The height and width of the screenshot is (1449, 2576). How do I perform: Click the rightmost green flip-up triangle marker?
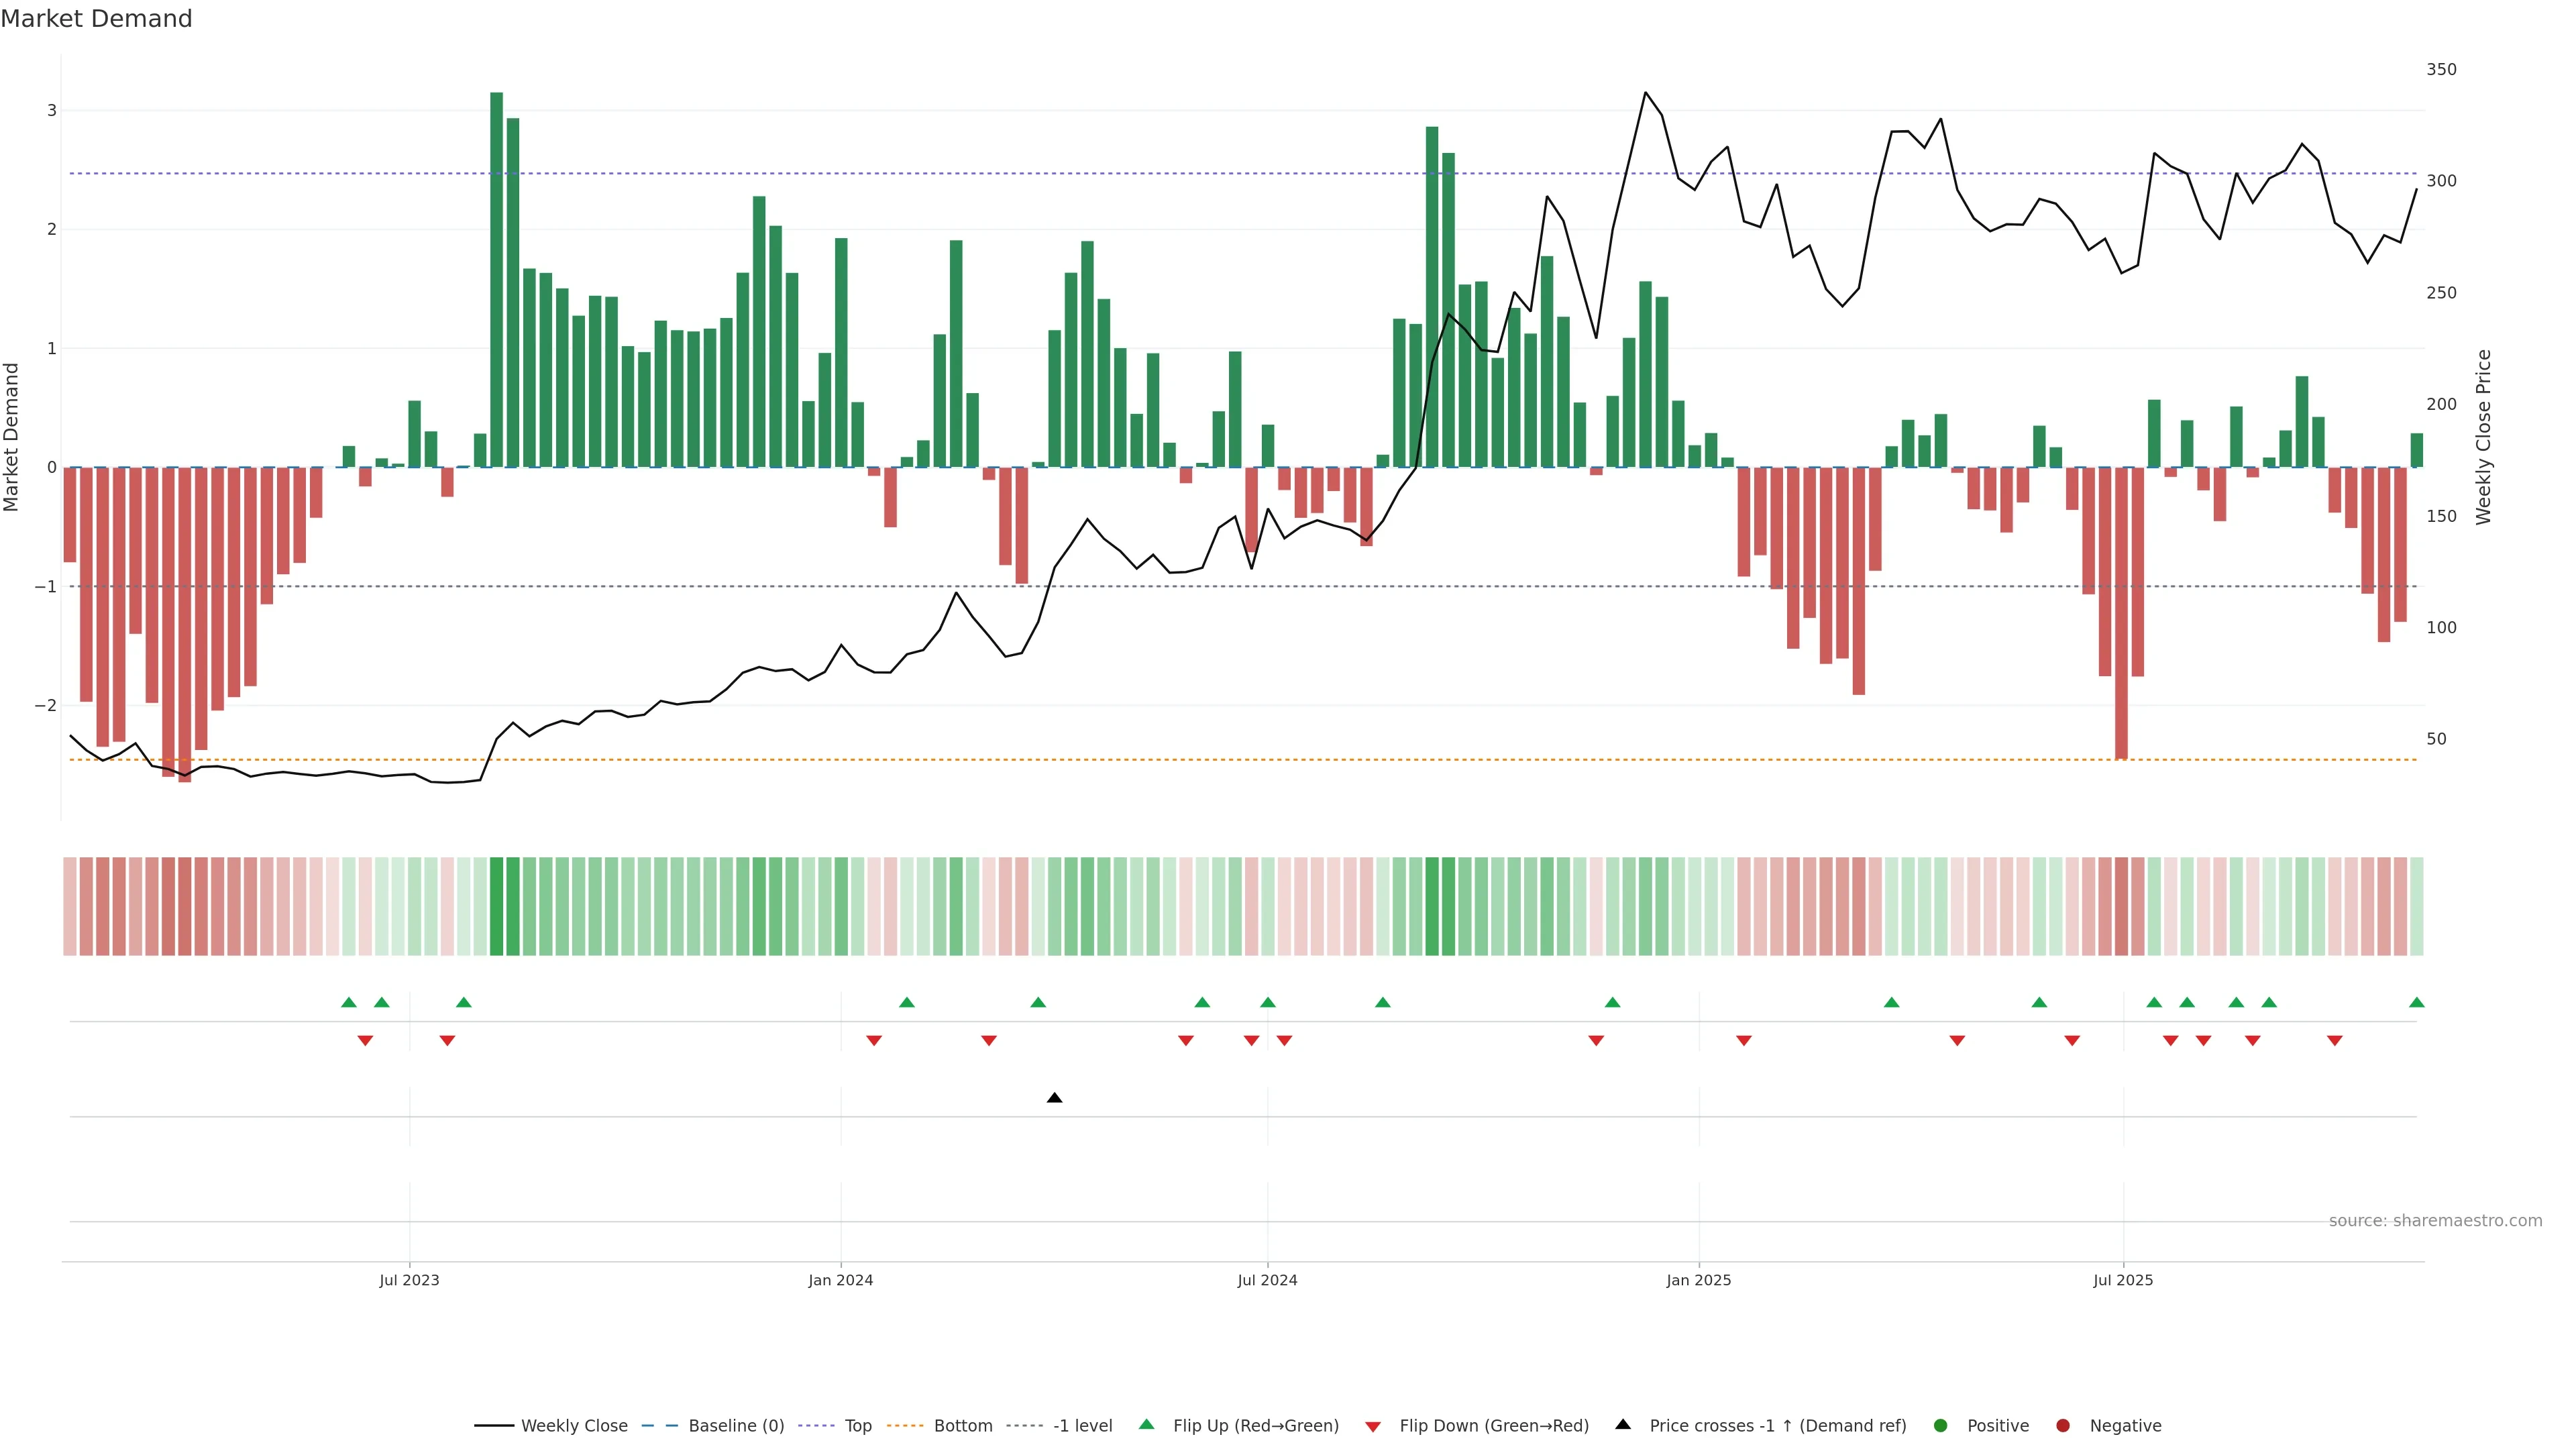[x=2416, y=1003]
